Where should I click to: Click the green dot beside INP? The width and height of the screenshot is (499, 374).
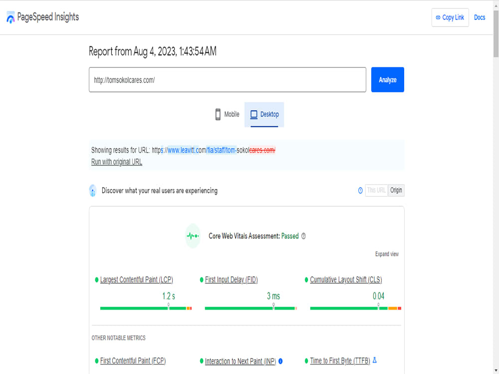pos(202,361)
